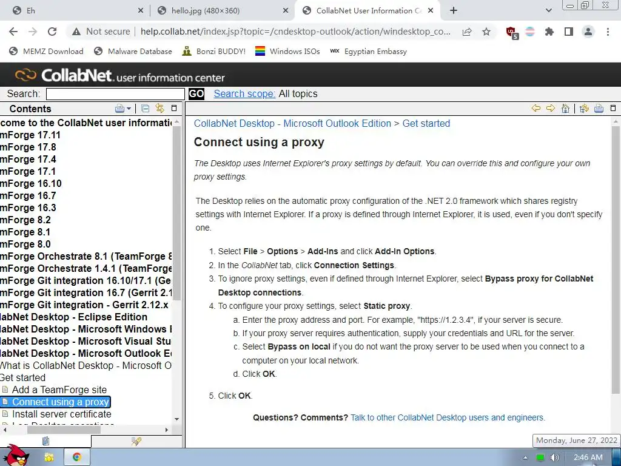Click the address bar URL
This screenshot has height=466, width=621.
295,32
